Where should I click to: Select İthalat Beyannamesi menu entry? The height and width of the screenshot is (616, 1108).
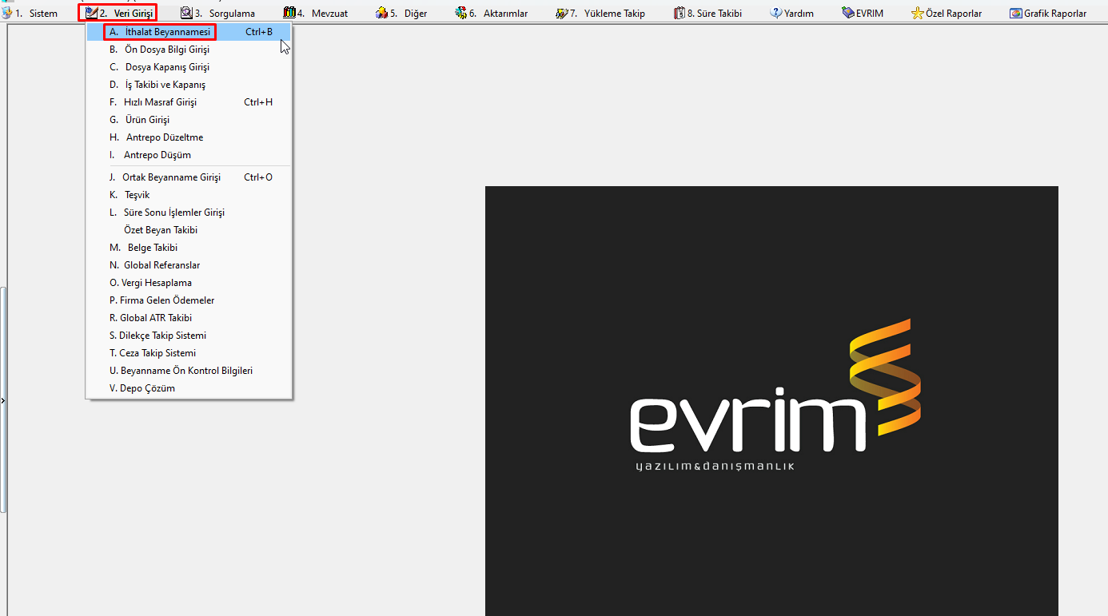tap(189, 32)
